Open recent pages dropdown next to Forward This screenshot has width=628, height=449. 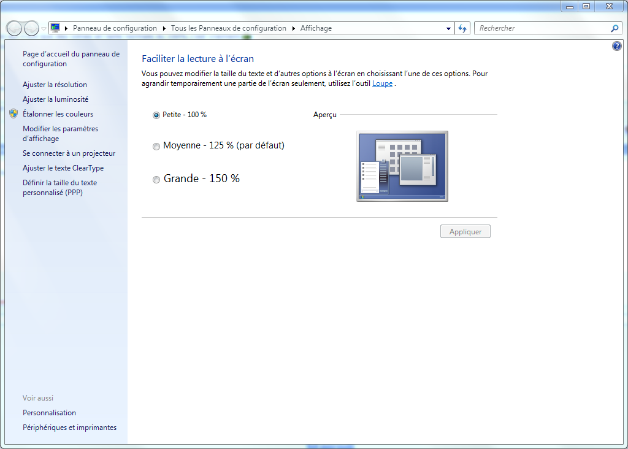[x=44, y=29]
